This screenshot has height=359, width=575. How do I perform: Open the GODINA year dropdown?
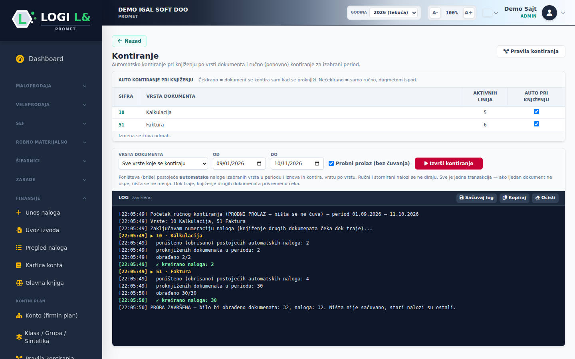point(393,13)
